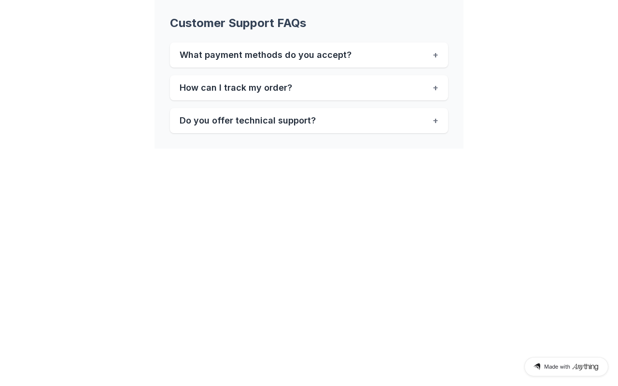Click the word "payment" in first question
Viewport: 618px width, 386px height.
223,55
